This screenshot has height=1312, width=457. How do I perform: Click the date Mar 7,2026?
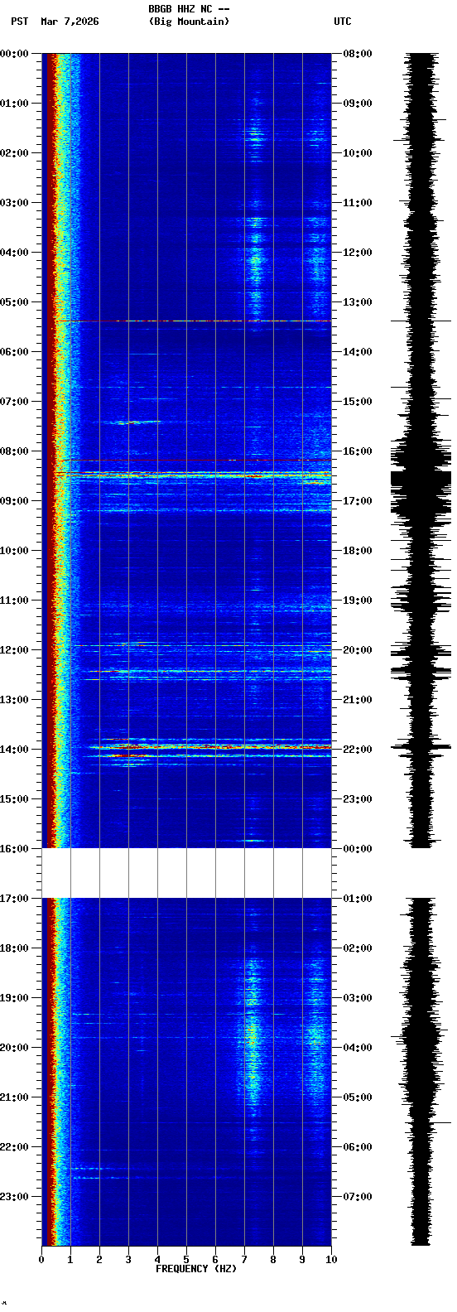[70, 22]
